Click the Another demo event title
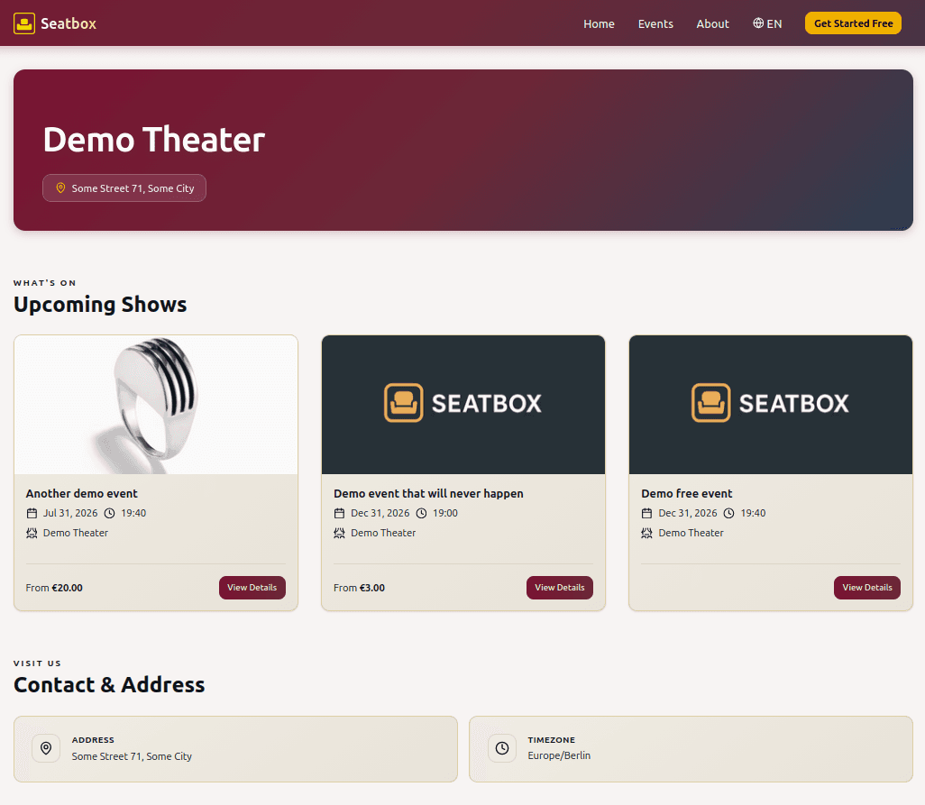The height and width of the screenshot is (805, 925). click(81, 494)
